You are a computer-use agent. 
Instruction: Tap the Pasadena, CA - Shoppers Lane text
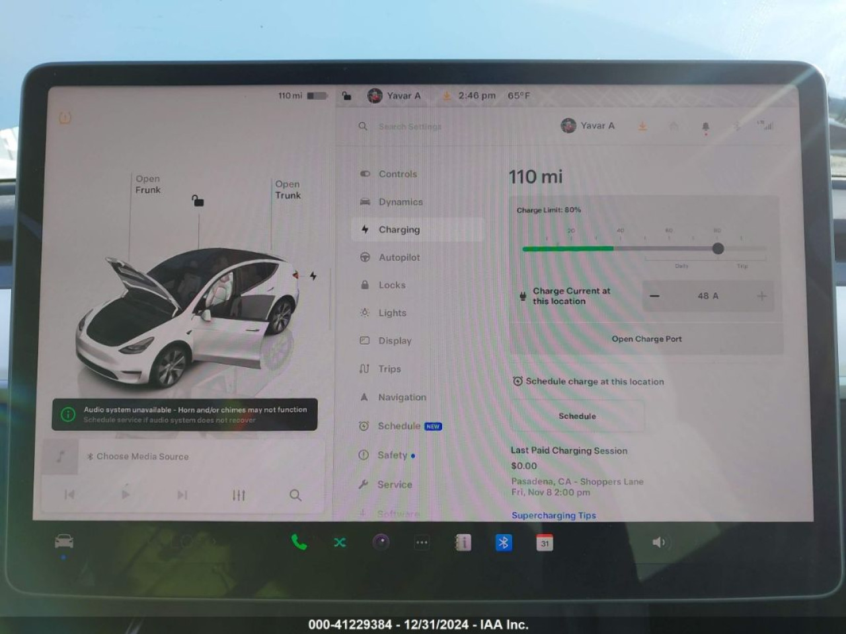(x=577, y=481)
